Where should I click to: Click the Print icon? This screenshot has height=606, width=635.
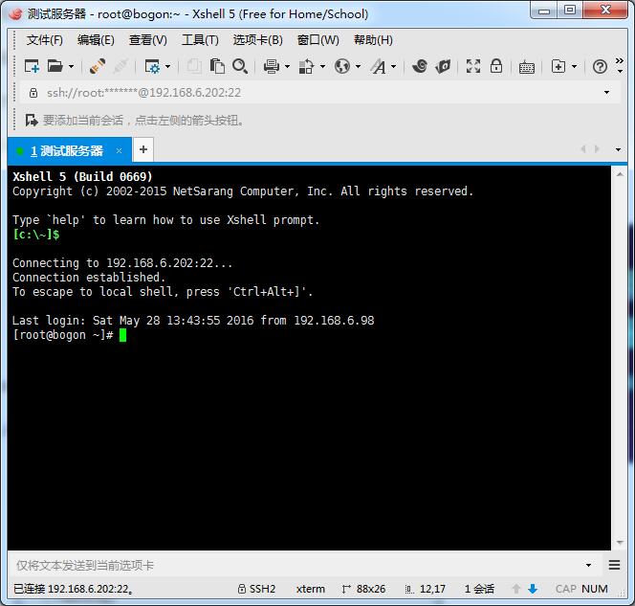272,66
